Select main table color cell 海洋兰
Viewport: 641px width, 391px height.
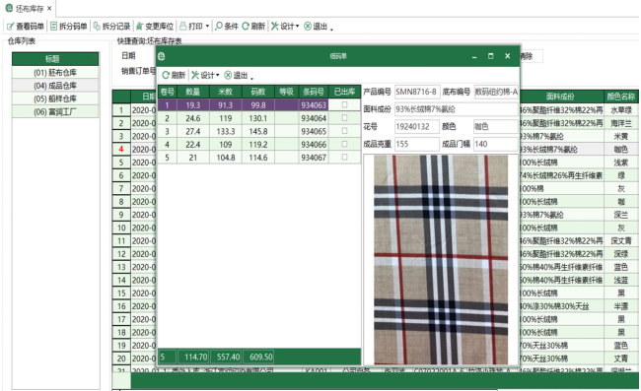click(x=621, y=123)
